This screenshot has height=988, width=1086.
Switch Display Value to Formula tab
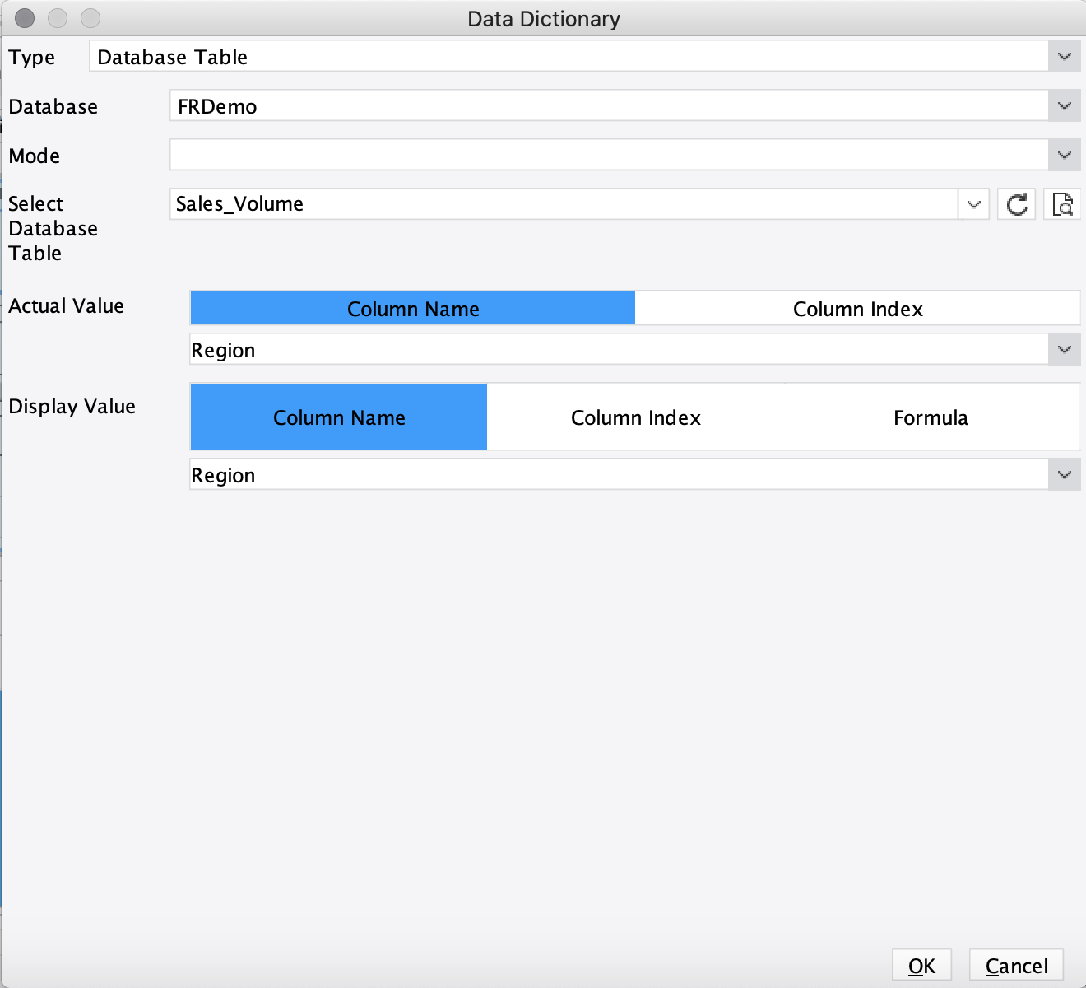point(931,417)
